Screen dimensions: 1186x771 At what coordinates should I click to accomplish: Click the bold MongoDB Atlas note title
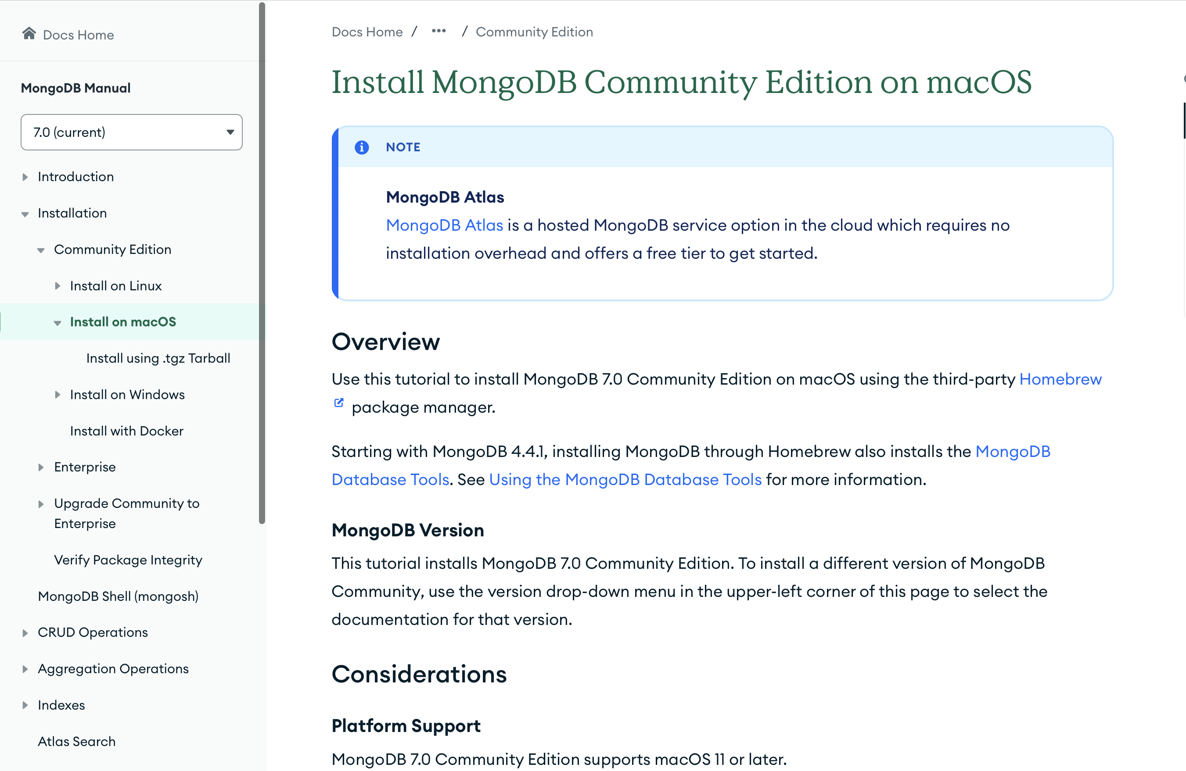(x=445, y=197)
